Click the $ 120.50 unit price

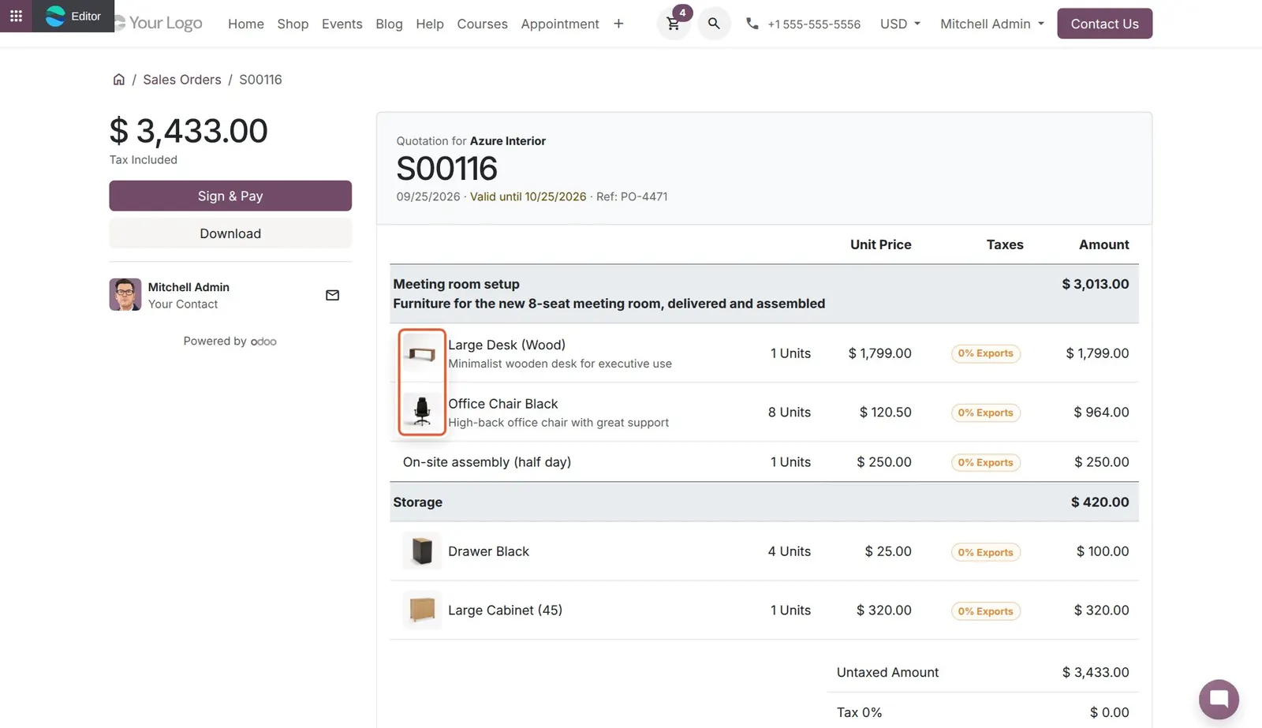pyautogui.click(x=885, y=412)
